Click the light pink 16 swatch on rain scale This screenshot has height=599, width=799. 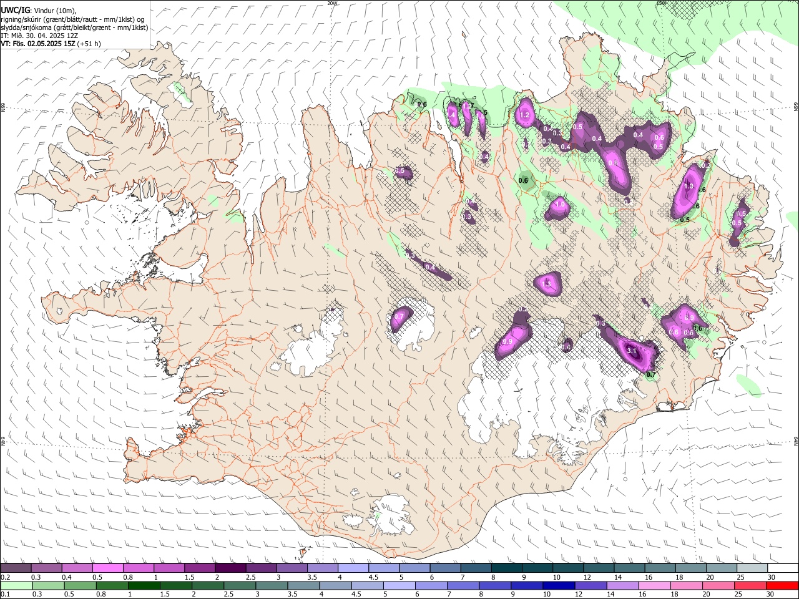[x=654, y=585]
